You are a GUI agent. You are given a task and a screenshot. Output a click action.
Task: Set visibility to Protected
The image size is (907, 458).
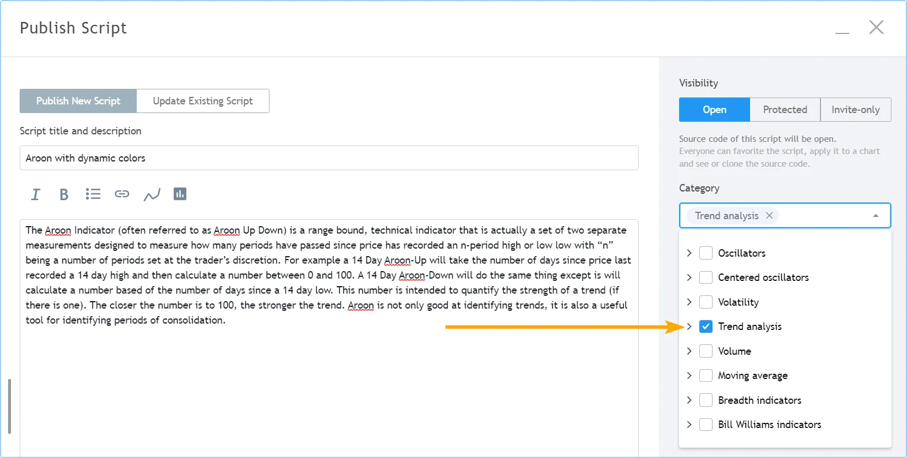785,110
